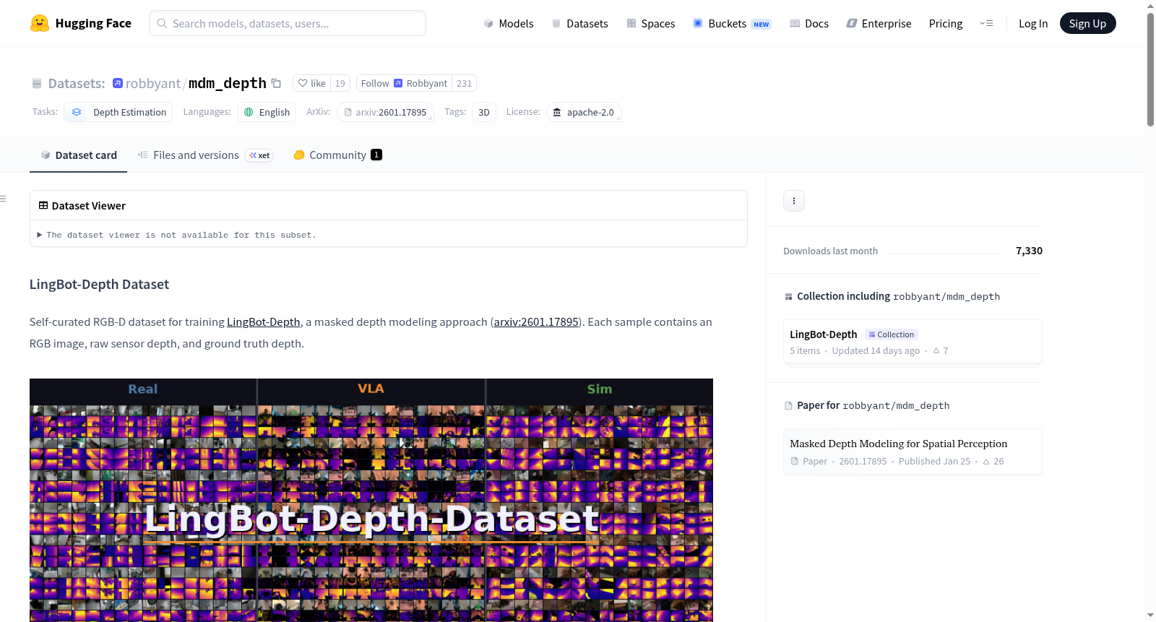Click the downloads count 7,330

1029,251
